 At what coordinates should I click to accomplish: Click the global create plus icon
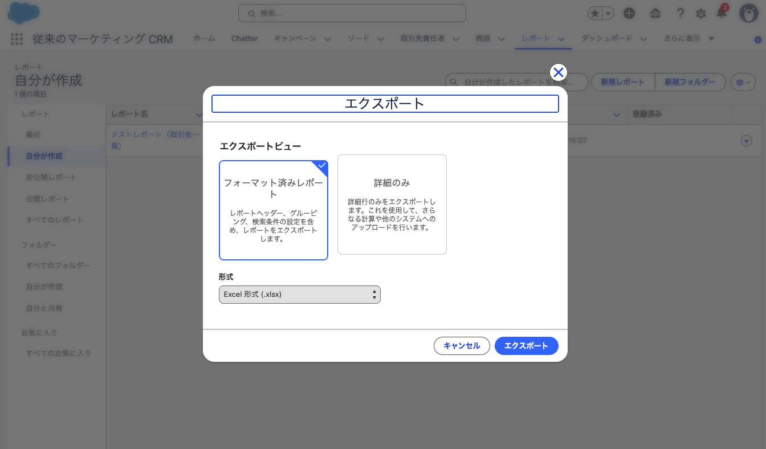click(629, 13)
